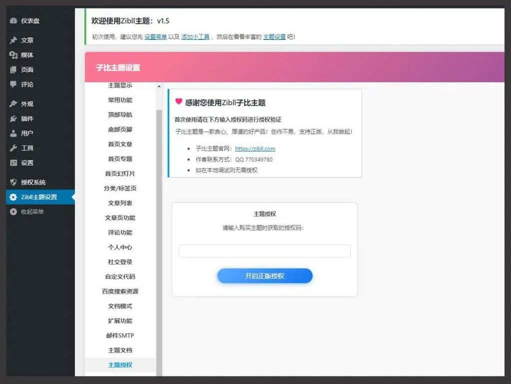Click the wrench icon beside 工具
Image resolution: width=511 pixels, height=384 pixels.
[13, 148]
